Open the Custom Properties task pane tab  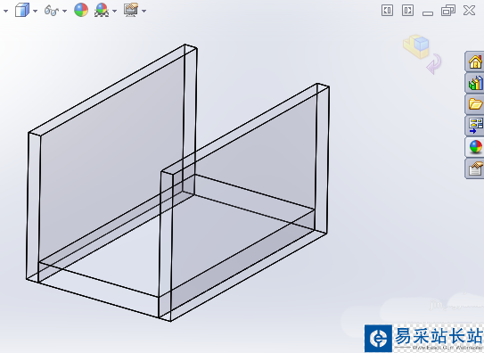[475, 168]
